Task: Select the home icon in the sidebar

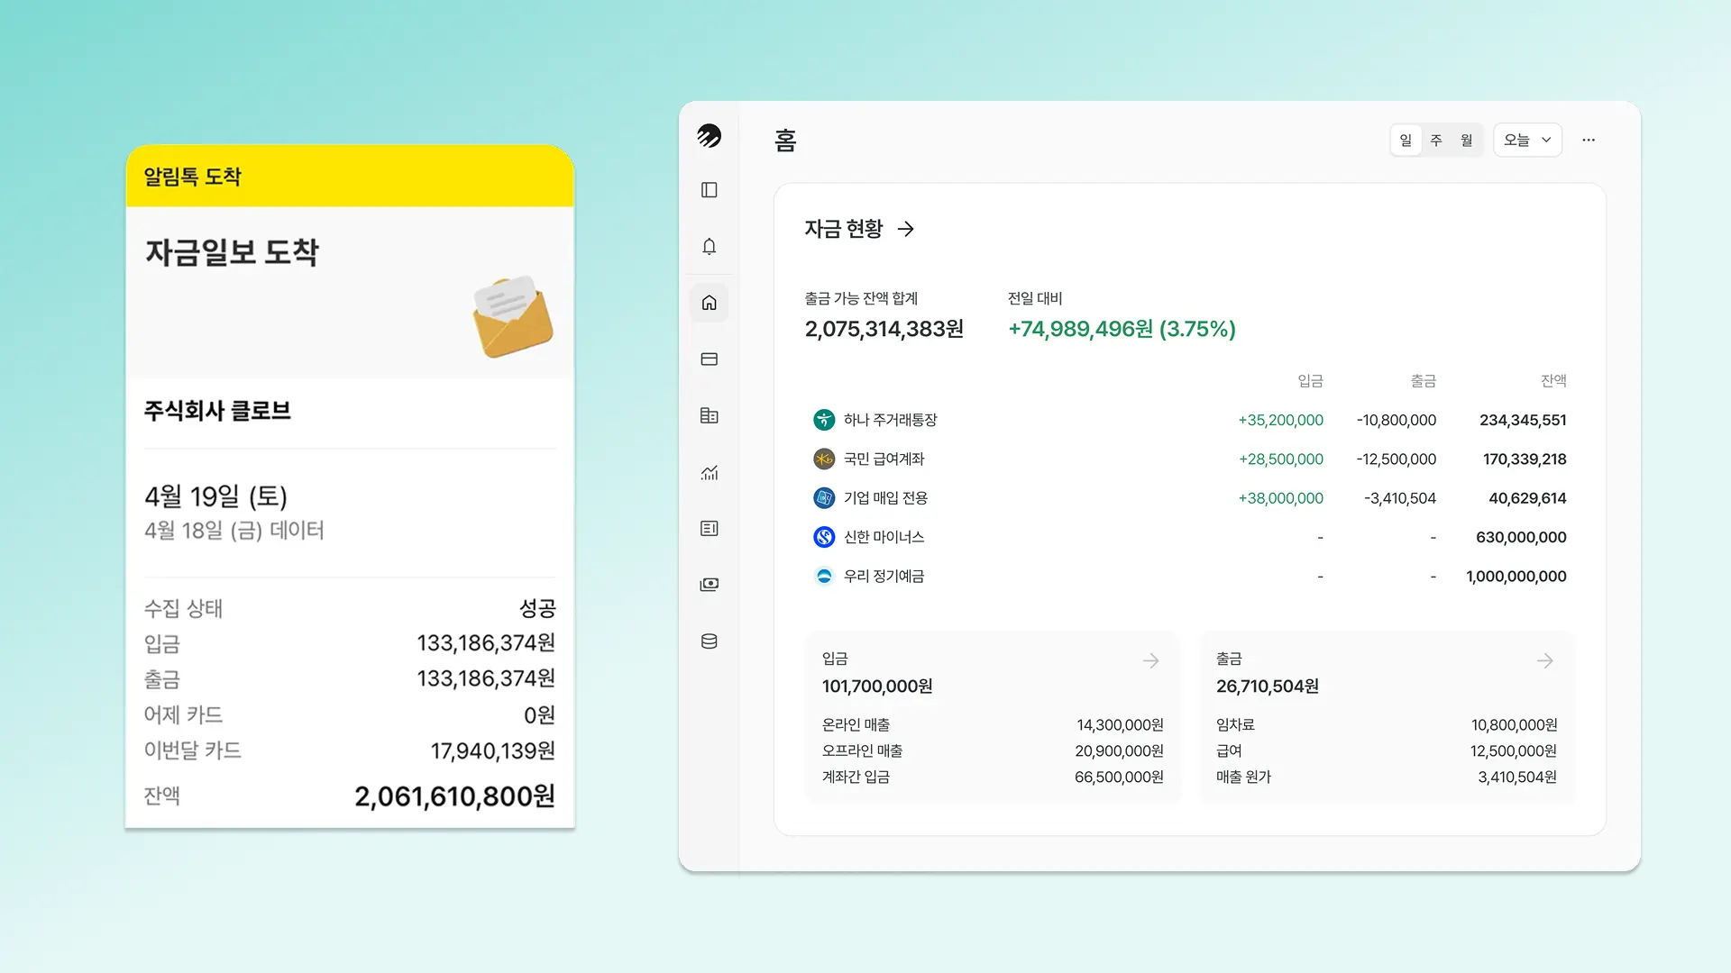Action: 709,303
